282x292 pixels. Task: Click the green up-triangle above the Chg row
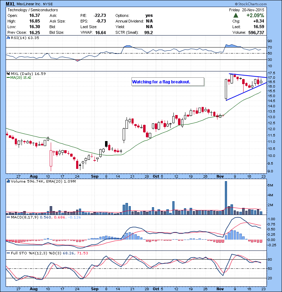[236, 15]
